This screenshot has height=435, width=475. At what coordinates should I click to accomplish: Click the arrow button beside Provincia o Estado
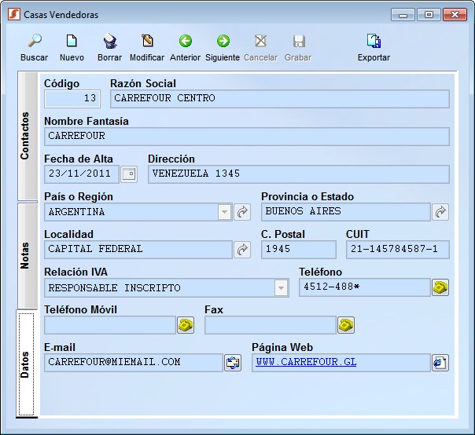tap(440, 212)
